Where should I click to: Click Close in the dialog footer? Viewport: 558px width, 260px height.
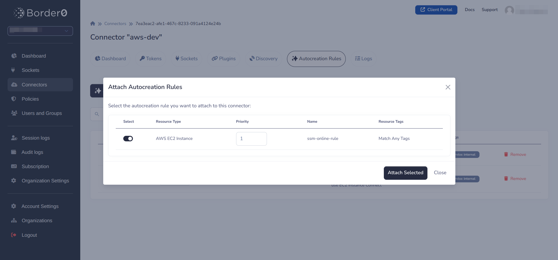pos(440,173)
